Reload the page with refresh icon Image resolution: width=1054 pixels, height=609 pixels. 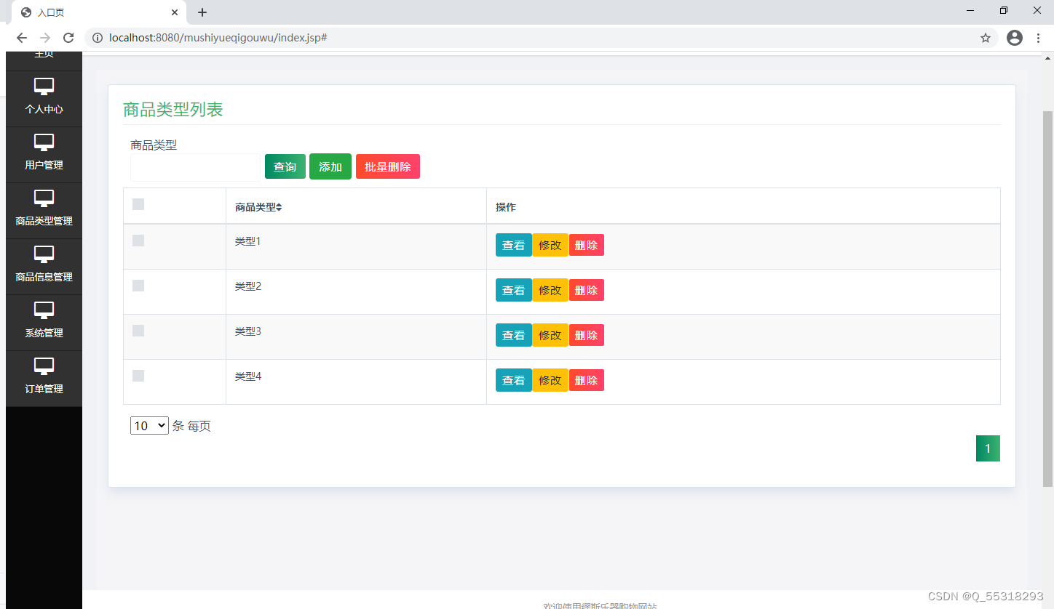pyautogui.click(x=68, y=38)
